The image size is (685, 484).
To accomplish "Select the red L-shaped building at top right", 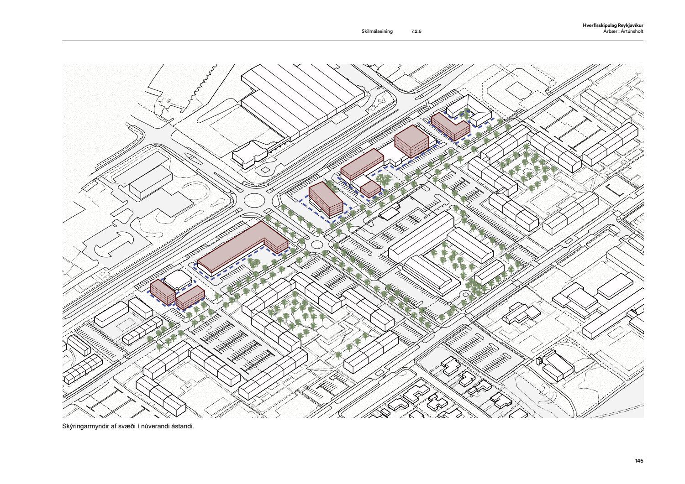I will tap(450, 127).
